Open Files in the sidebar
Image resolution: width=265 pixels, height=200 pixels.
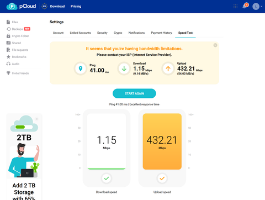12,22
